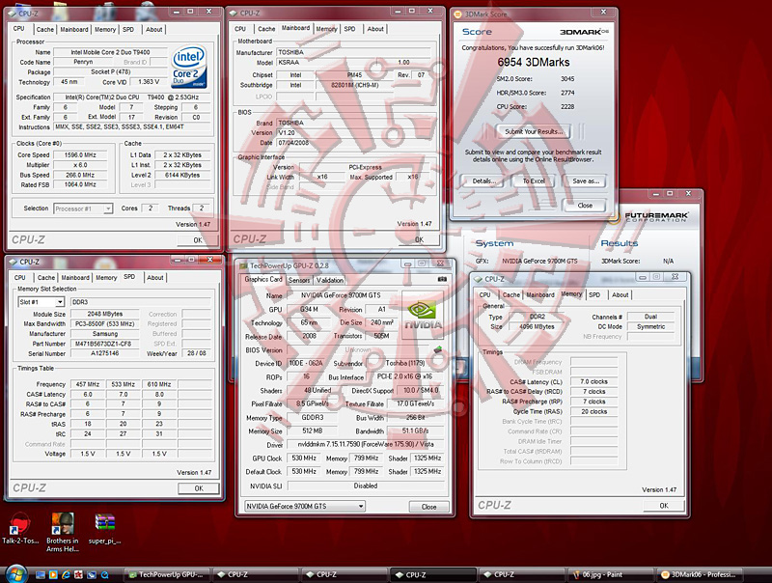772x583 pixels.
Task: Click the NVIDIA SLI Disabled field
Action: pos(366,486)
